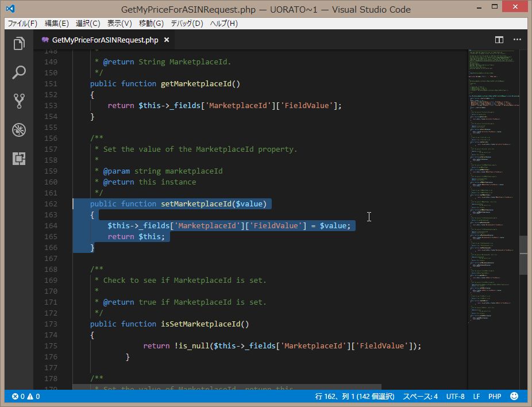
Task: Open the 編集(E) menu
Action: click(x=57, y=24)
